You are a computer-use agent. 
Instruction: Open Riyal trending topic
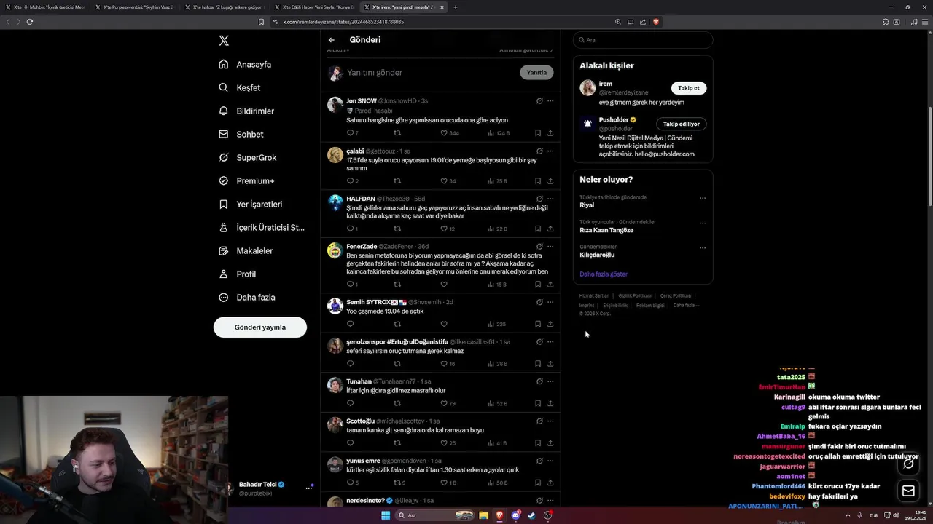(587, 205)
